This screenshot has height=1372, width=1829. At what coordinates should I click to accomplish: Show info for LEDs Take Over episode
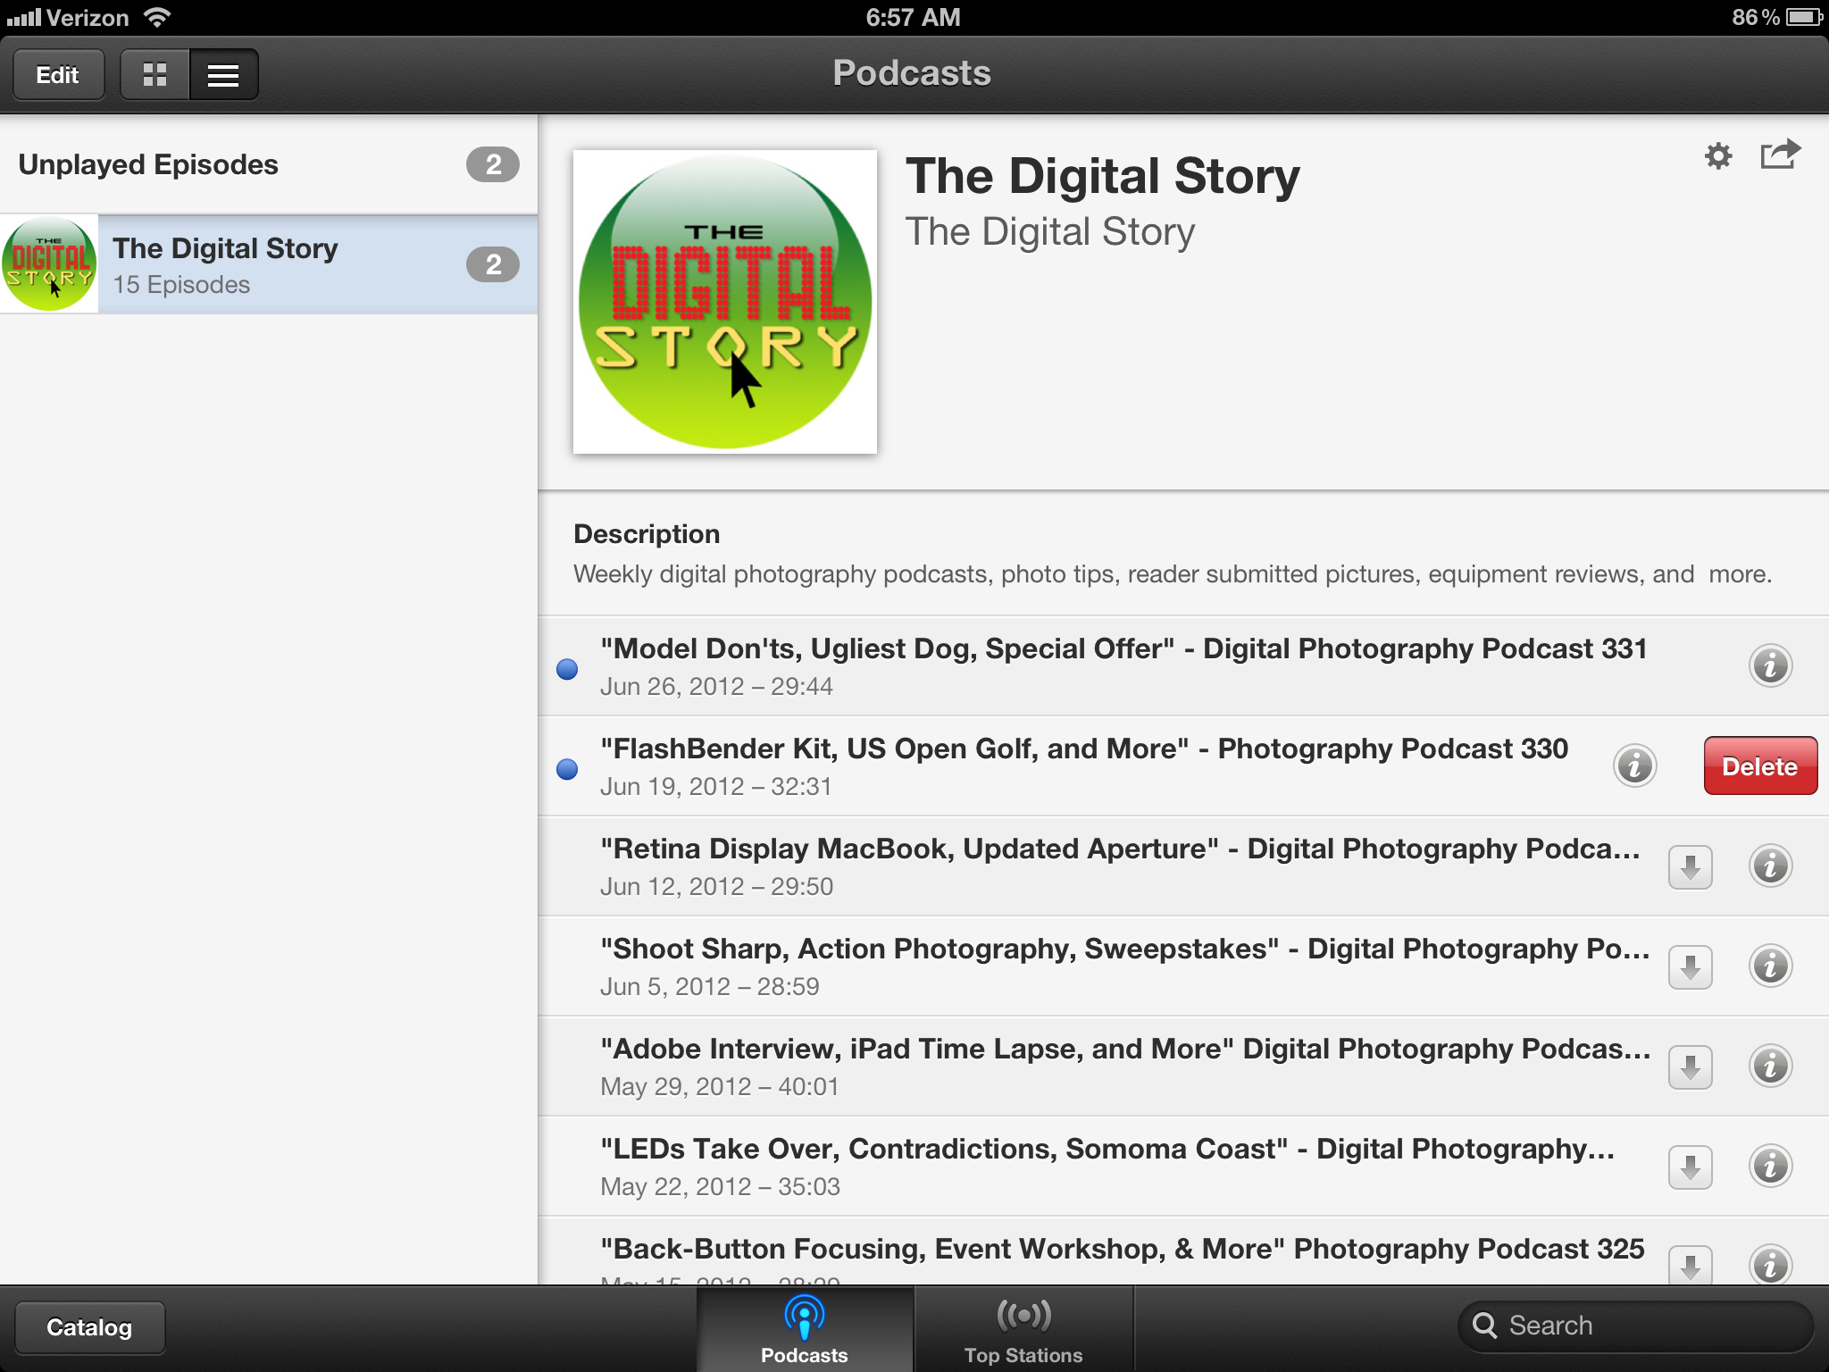tap(1770, 1166)
